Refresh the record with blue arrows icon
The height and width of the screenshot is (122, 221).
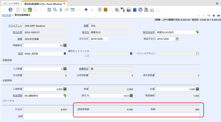49,10
